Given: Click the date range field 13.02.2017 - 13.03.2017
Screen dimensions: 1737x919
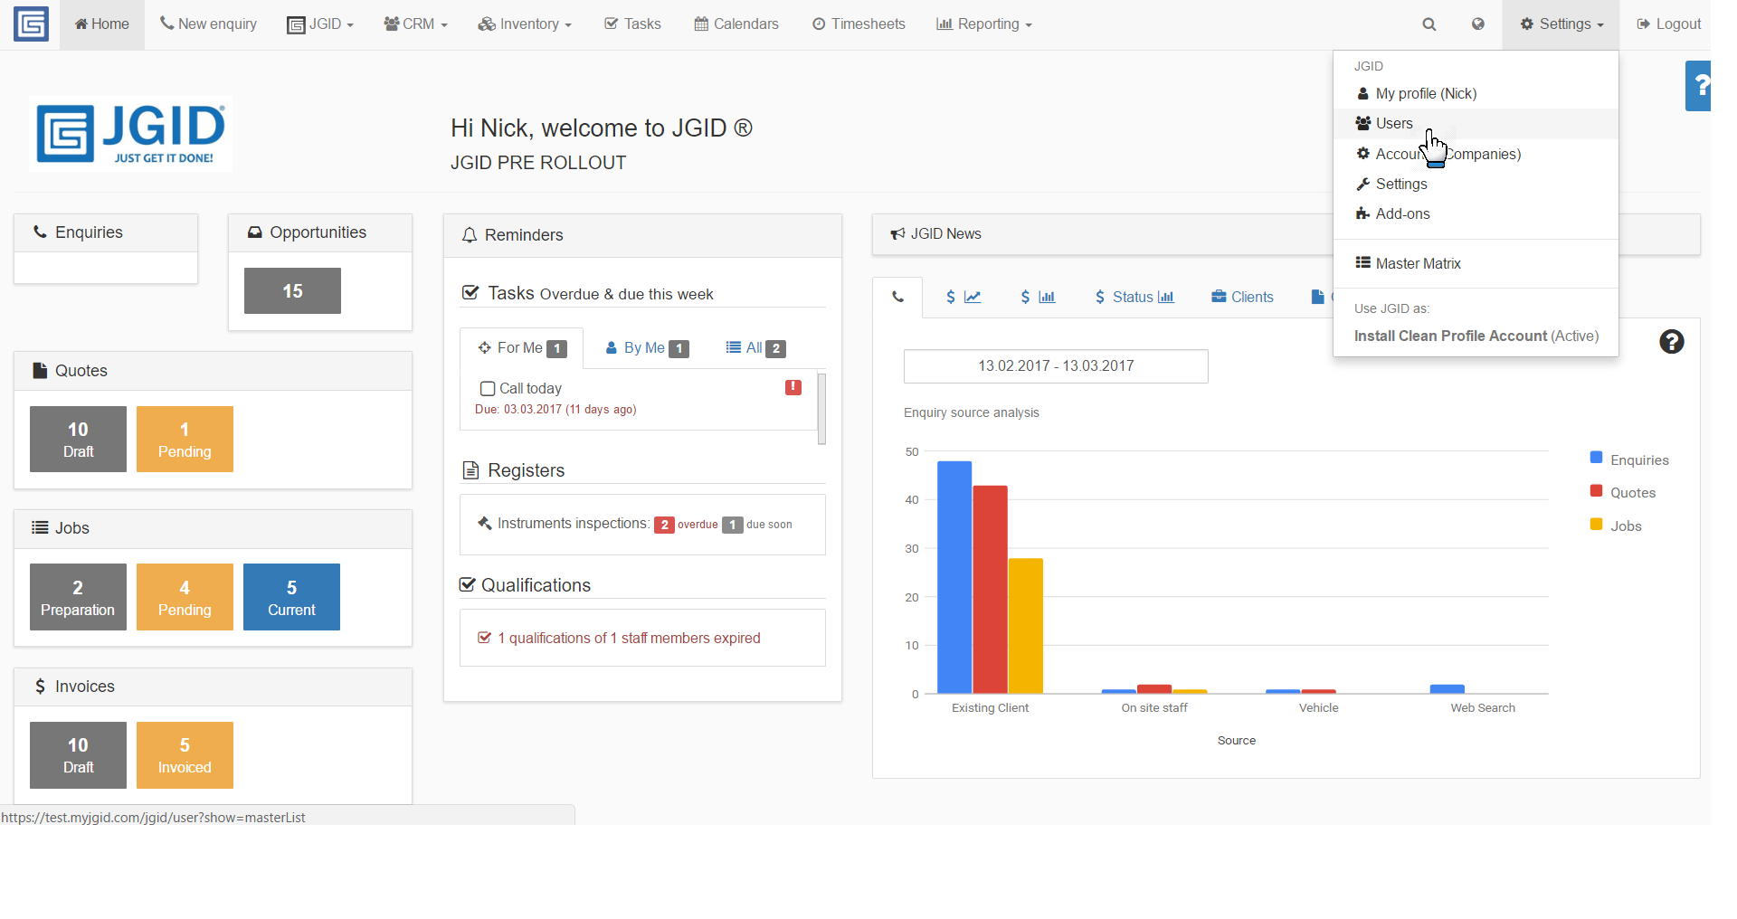Looking at the screenshot, I should click(x=1056, y=366).
